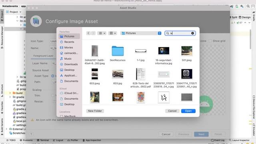This screenshot has width=256, height=144.
Task: Select the 16-seguridad-informatica.jpg file
Action: [x=164, y=55]
